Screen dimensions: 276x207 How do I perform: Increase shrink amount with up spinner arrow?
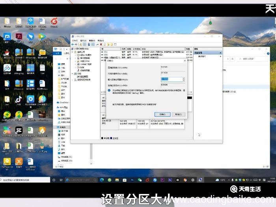(x=184, y=78)
